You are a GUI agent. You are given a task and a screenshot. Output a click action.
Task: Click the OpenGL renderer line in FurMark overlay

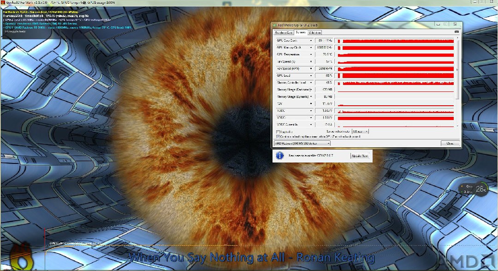41,24
